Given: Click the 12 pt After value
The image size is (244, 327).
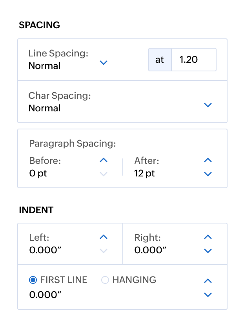Looking at the screenshot, I should coord(144,173).
